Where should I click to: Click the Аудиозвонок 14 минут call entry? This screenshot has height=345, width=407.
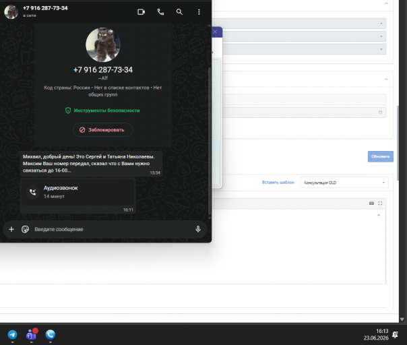coord(77,192)
